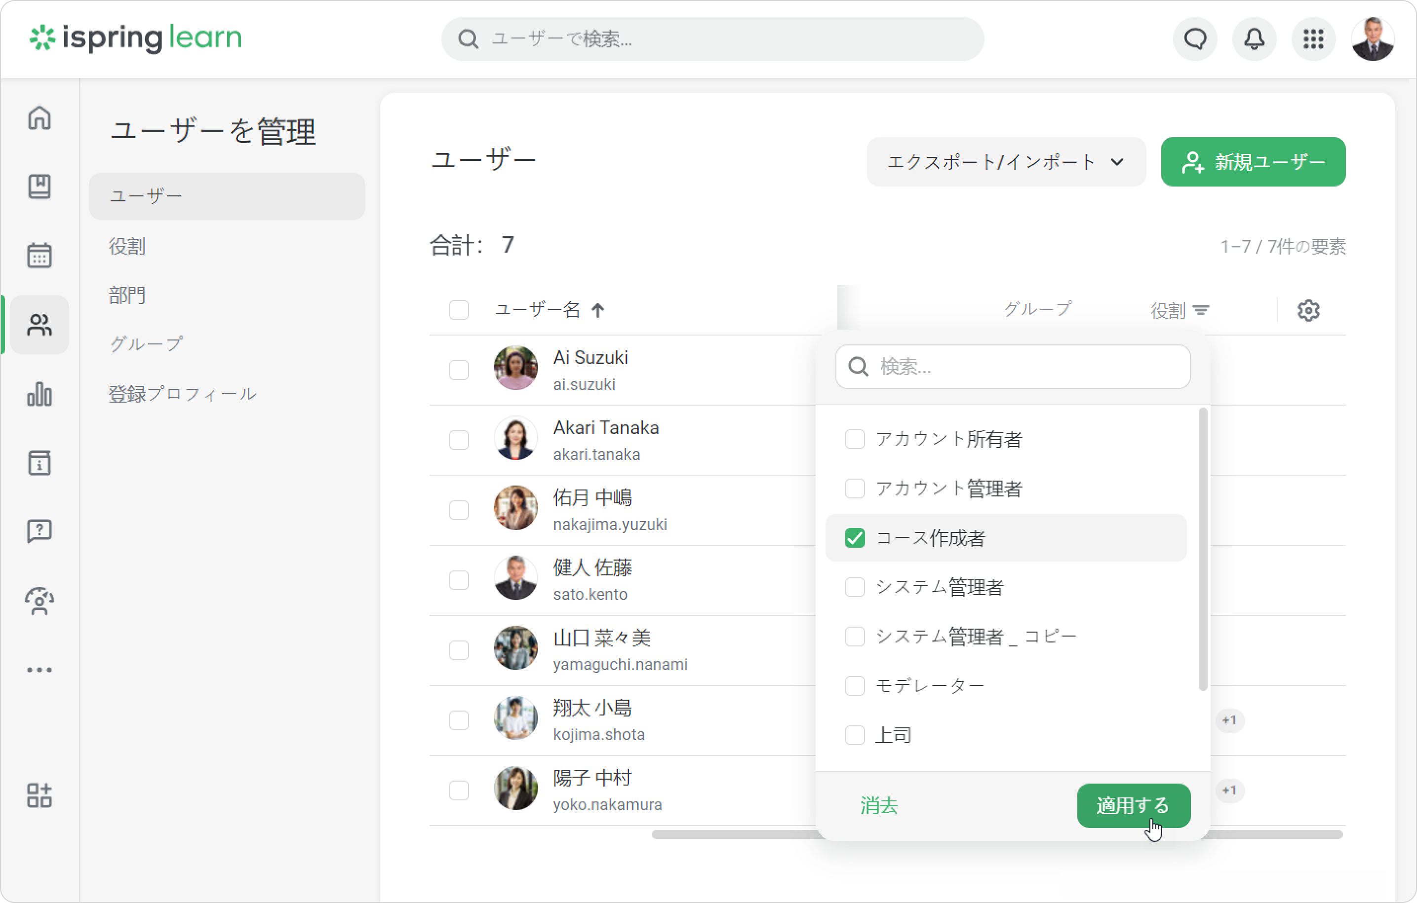
Task: Click 適用する to apply the filter
Action: (1134, 805)
